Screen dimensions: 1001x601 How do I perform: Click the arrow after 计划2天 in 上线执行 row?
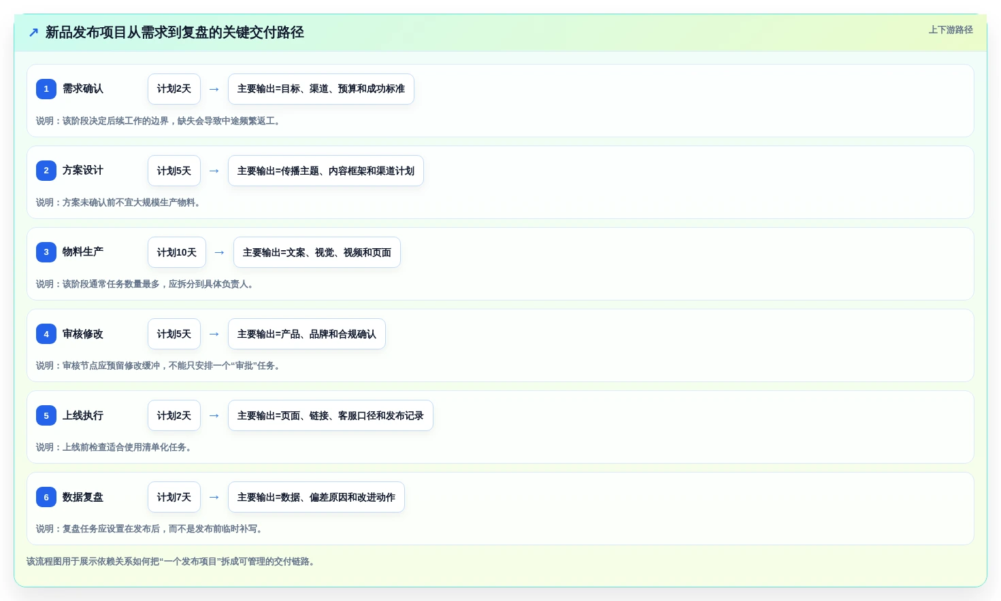pyautogui.click(x=214, y=415)
